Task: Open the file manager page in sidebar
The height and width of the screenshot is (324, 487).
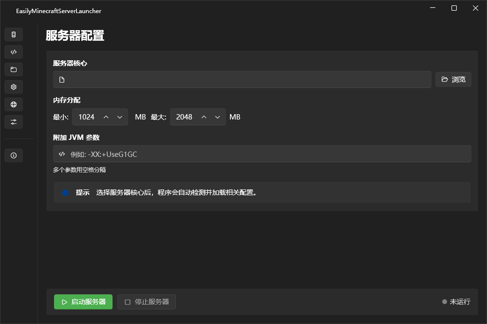Action: 14,69
